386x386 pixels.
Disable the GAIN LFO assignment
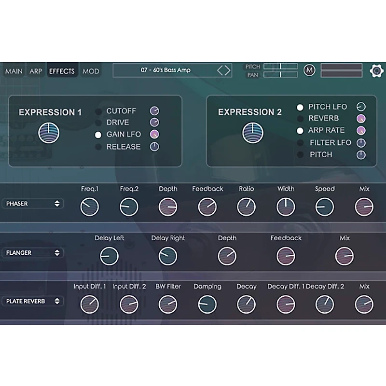(98, 135)
